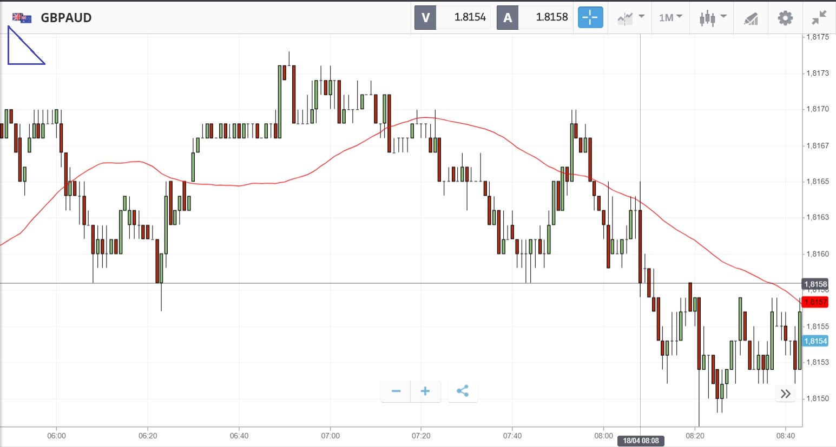Click the 06:40 time axis label
Viewport: 836px width, 447px height.
click(x=239, y=436)
